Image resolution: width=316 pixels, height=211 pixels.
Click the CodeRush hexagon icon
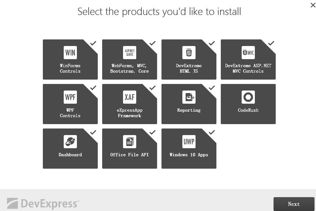[x=248, y=97]
